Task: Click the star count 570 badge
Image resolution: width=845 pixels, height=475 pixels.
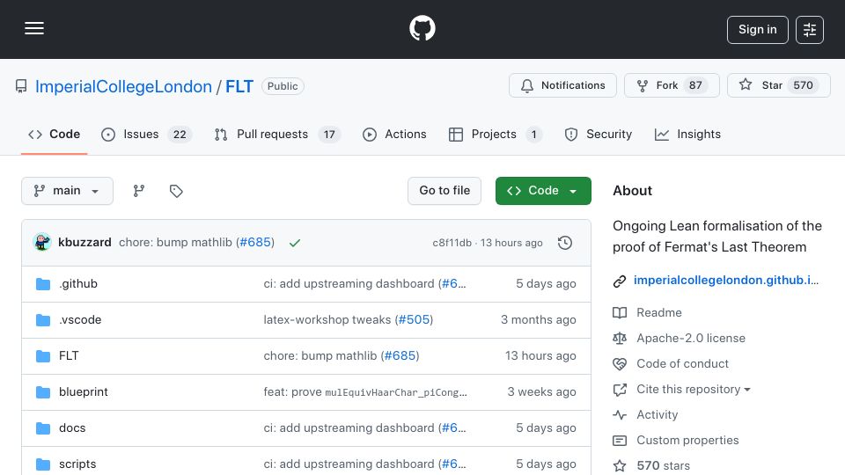Action: (803, 85)
